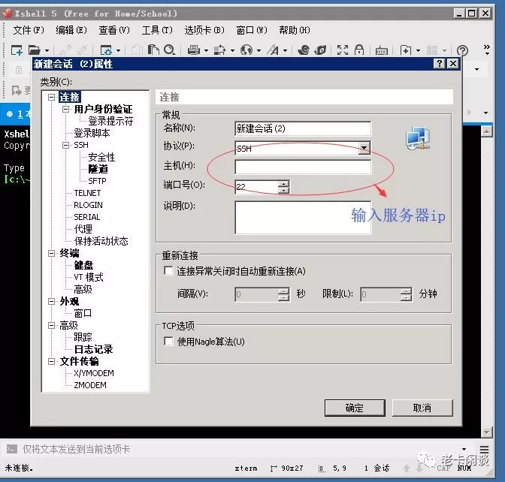The image size is (505, 482).
Task: Click the 确定 button
Action: [355, 408]
